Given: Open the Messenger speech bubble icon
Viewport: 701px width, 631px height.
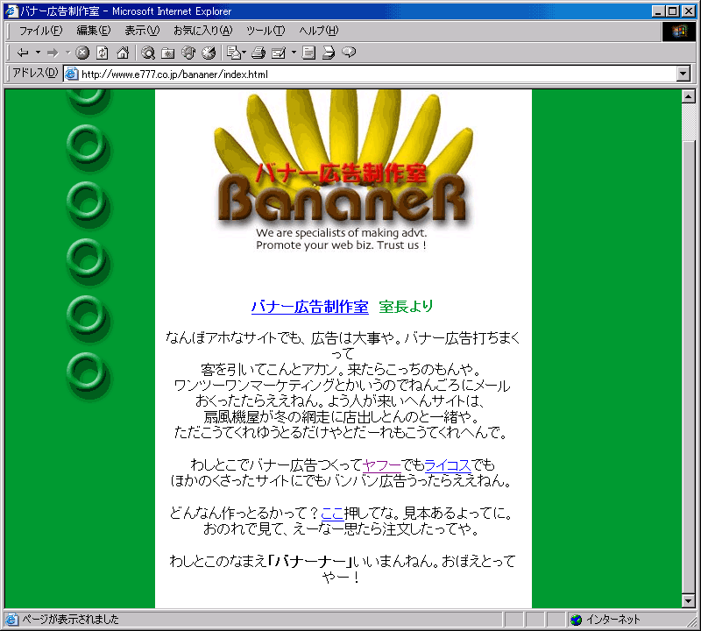Looking at the screenshot, I should click(349, 53).
